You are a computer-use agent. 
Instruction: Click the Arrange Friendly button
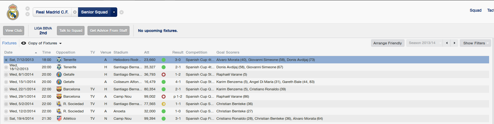point(387,43)
